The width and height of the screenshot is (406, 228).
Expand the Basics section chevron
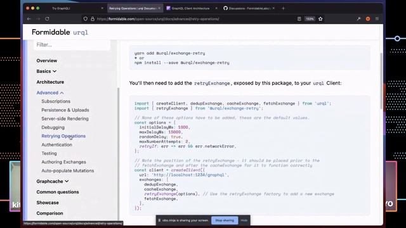click(55, 72)
